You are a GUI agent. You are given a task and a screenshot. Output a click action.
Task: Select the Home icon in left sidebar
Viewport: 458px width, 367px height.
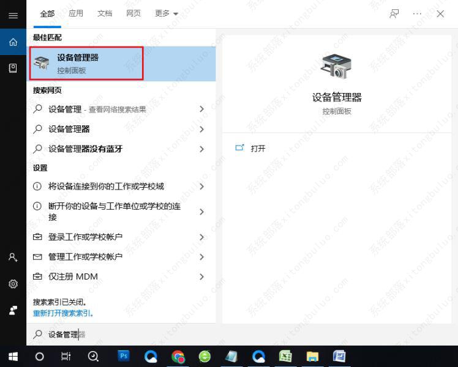[x=13, y=42]
